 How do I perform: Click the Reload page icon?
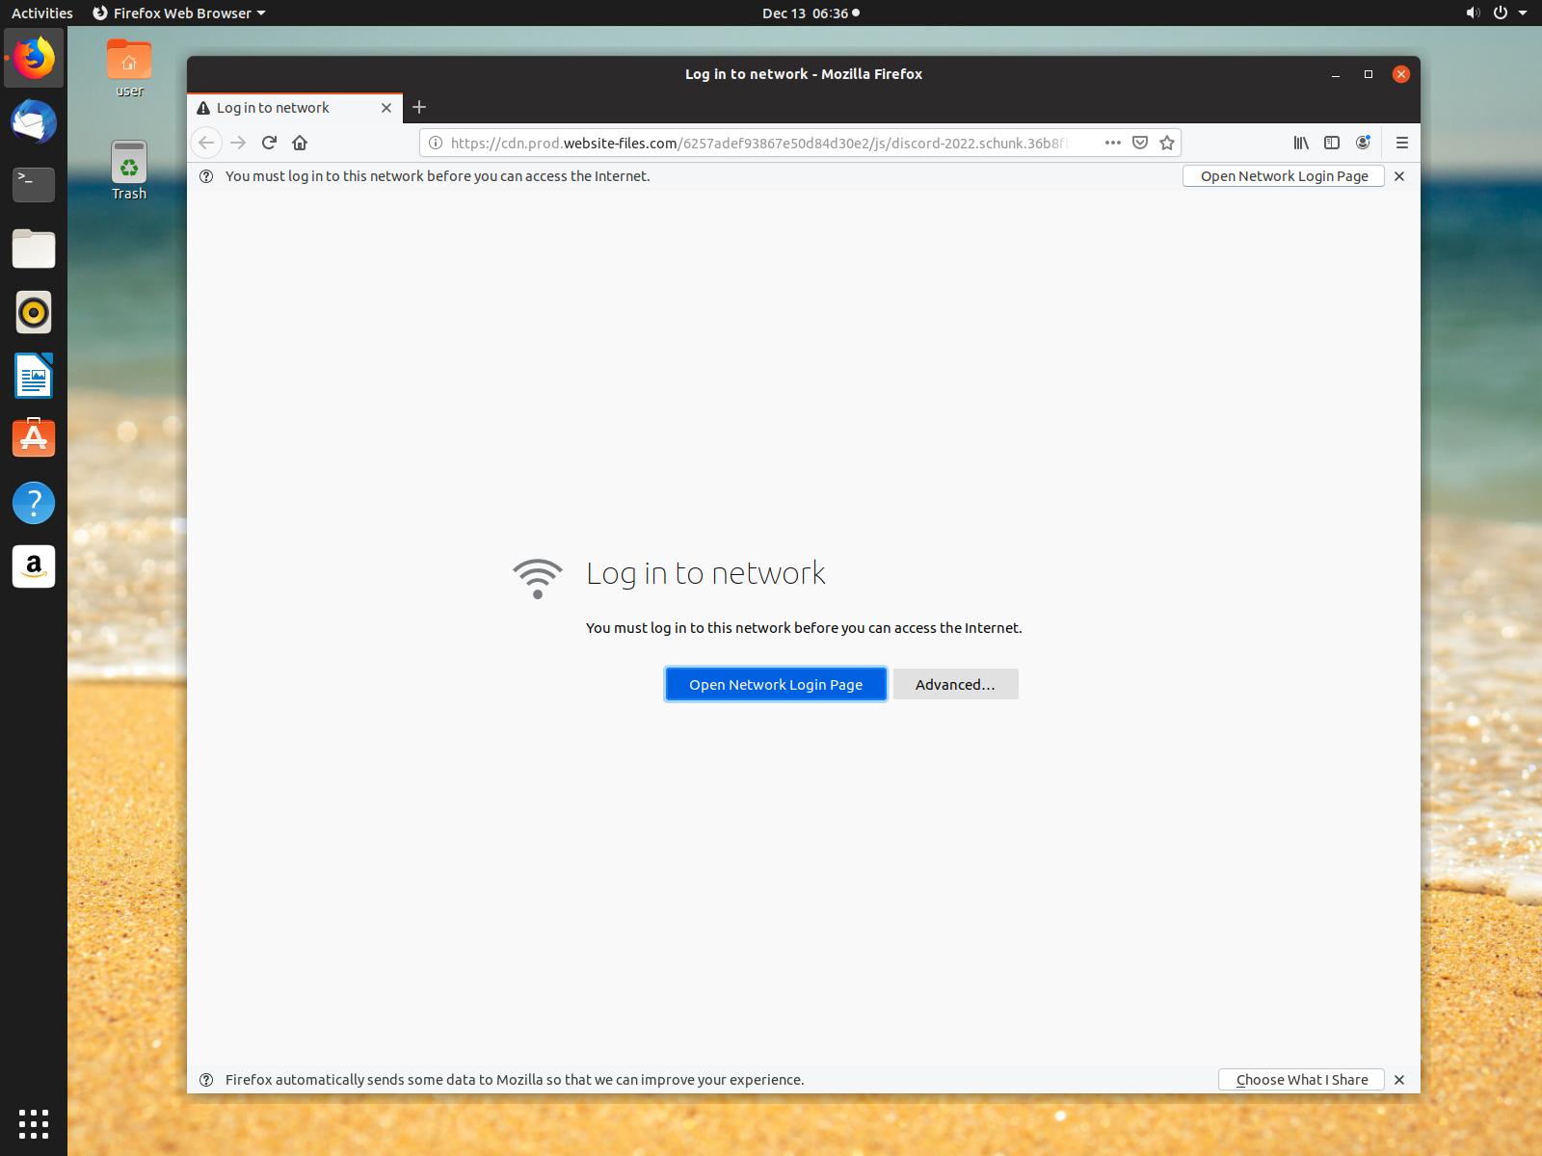269,143
